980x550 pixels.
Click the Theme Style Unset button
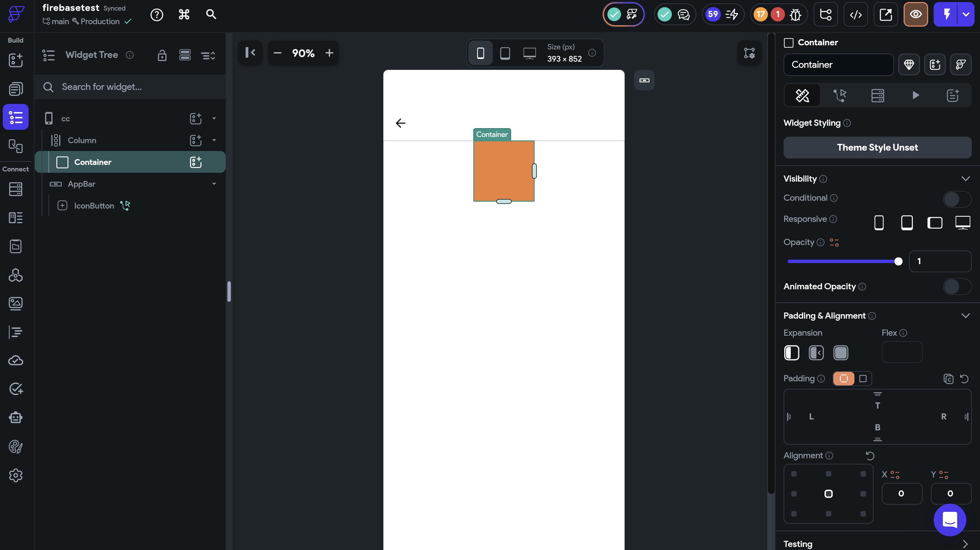pos(877,148)
